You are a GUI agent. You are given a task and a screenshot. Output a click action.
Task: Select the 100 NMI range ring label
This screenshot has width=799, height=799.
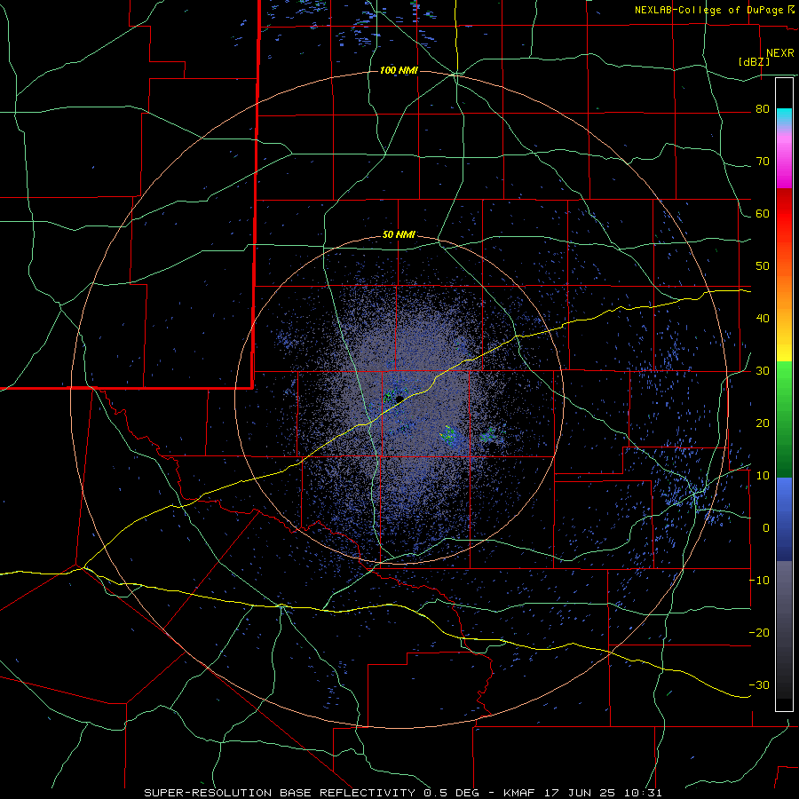click(x=399, y=70)
